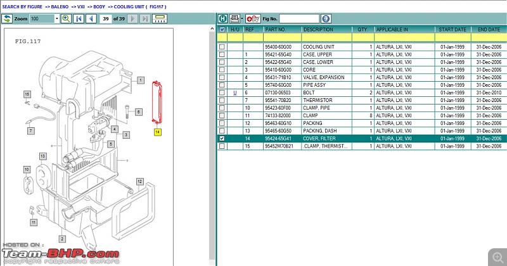Click part callout 12 in diagram
Viewport: 507px width, 266px height.
[139, 181]
